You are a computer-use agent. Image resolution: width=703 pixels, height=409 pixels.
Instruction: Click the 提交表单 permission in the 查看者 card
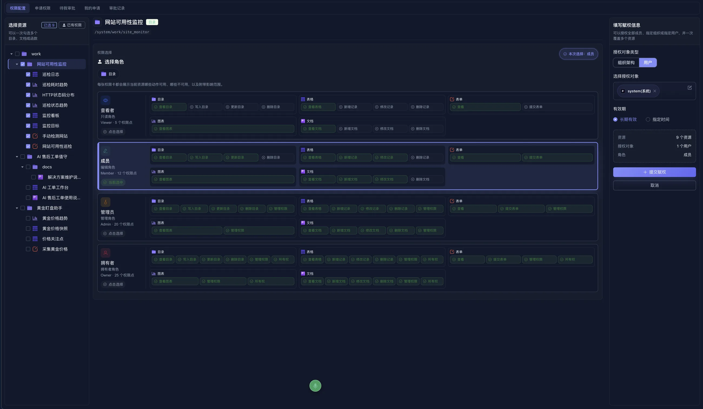[x=557, y=107]
